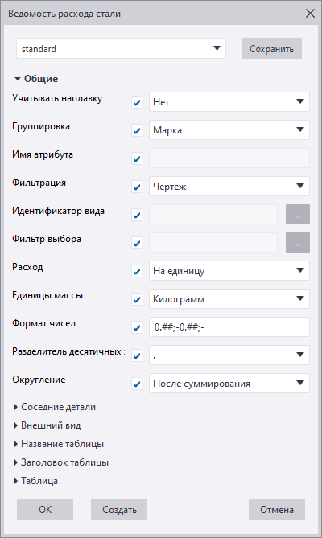Viewport: 322px width, 538px height.
Task: Open the Округление dropdown showing После суммирования
Action: point(229,383)
